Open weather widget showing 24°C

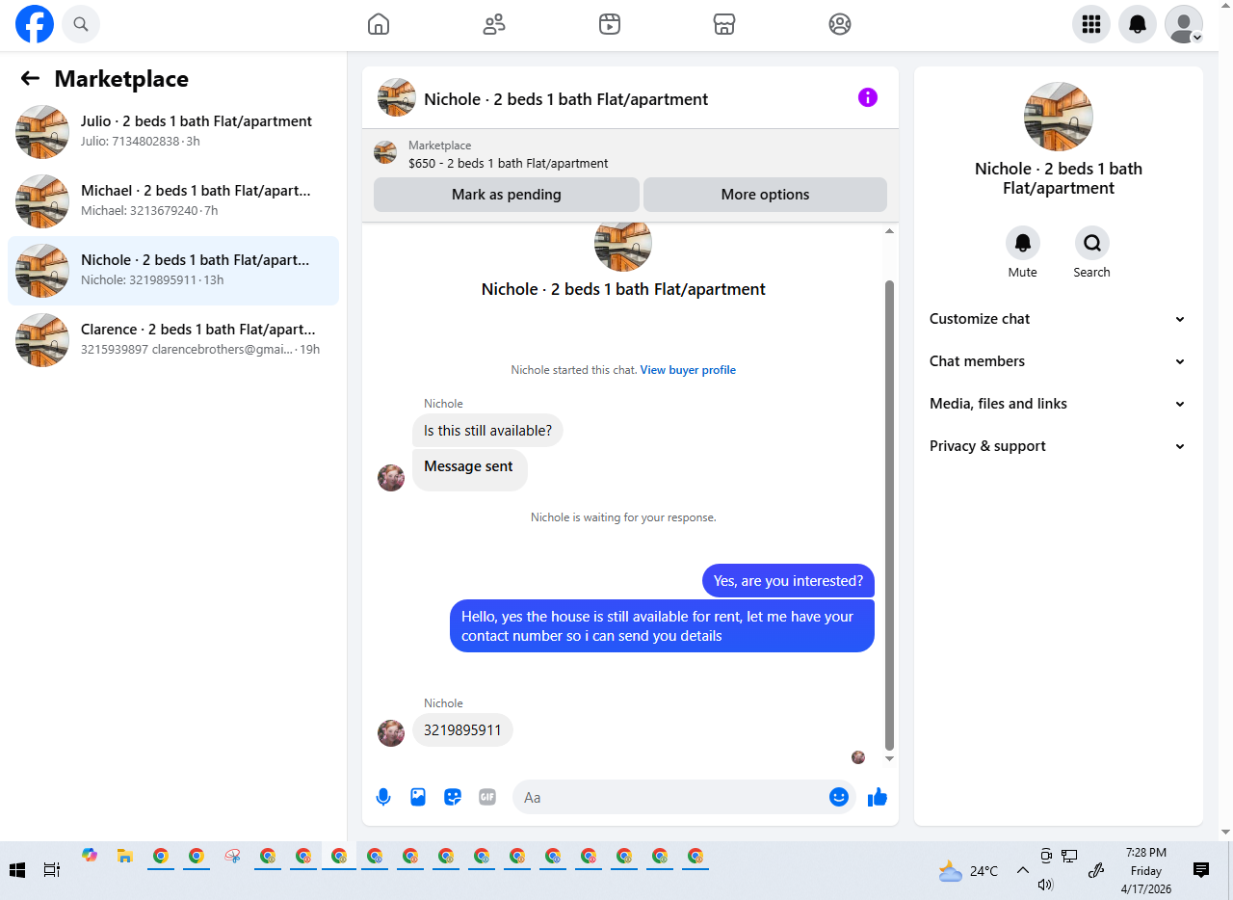point(969,871)
